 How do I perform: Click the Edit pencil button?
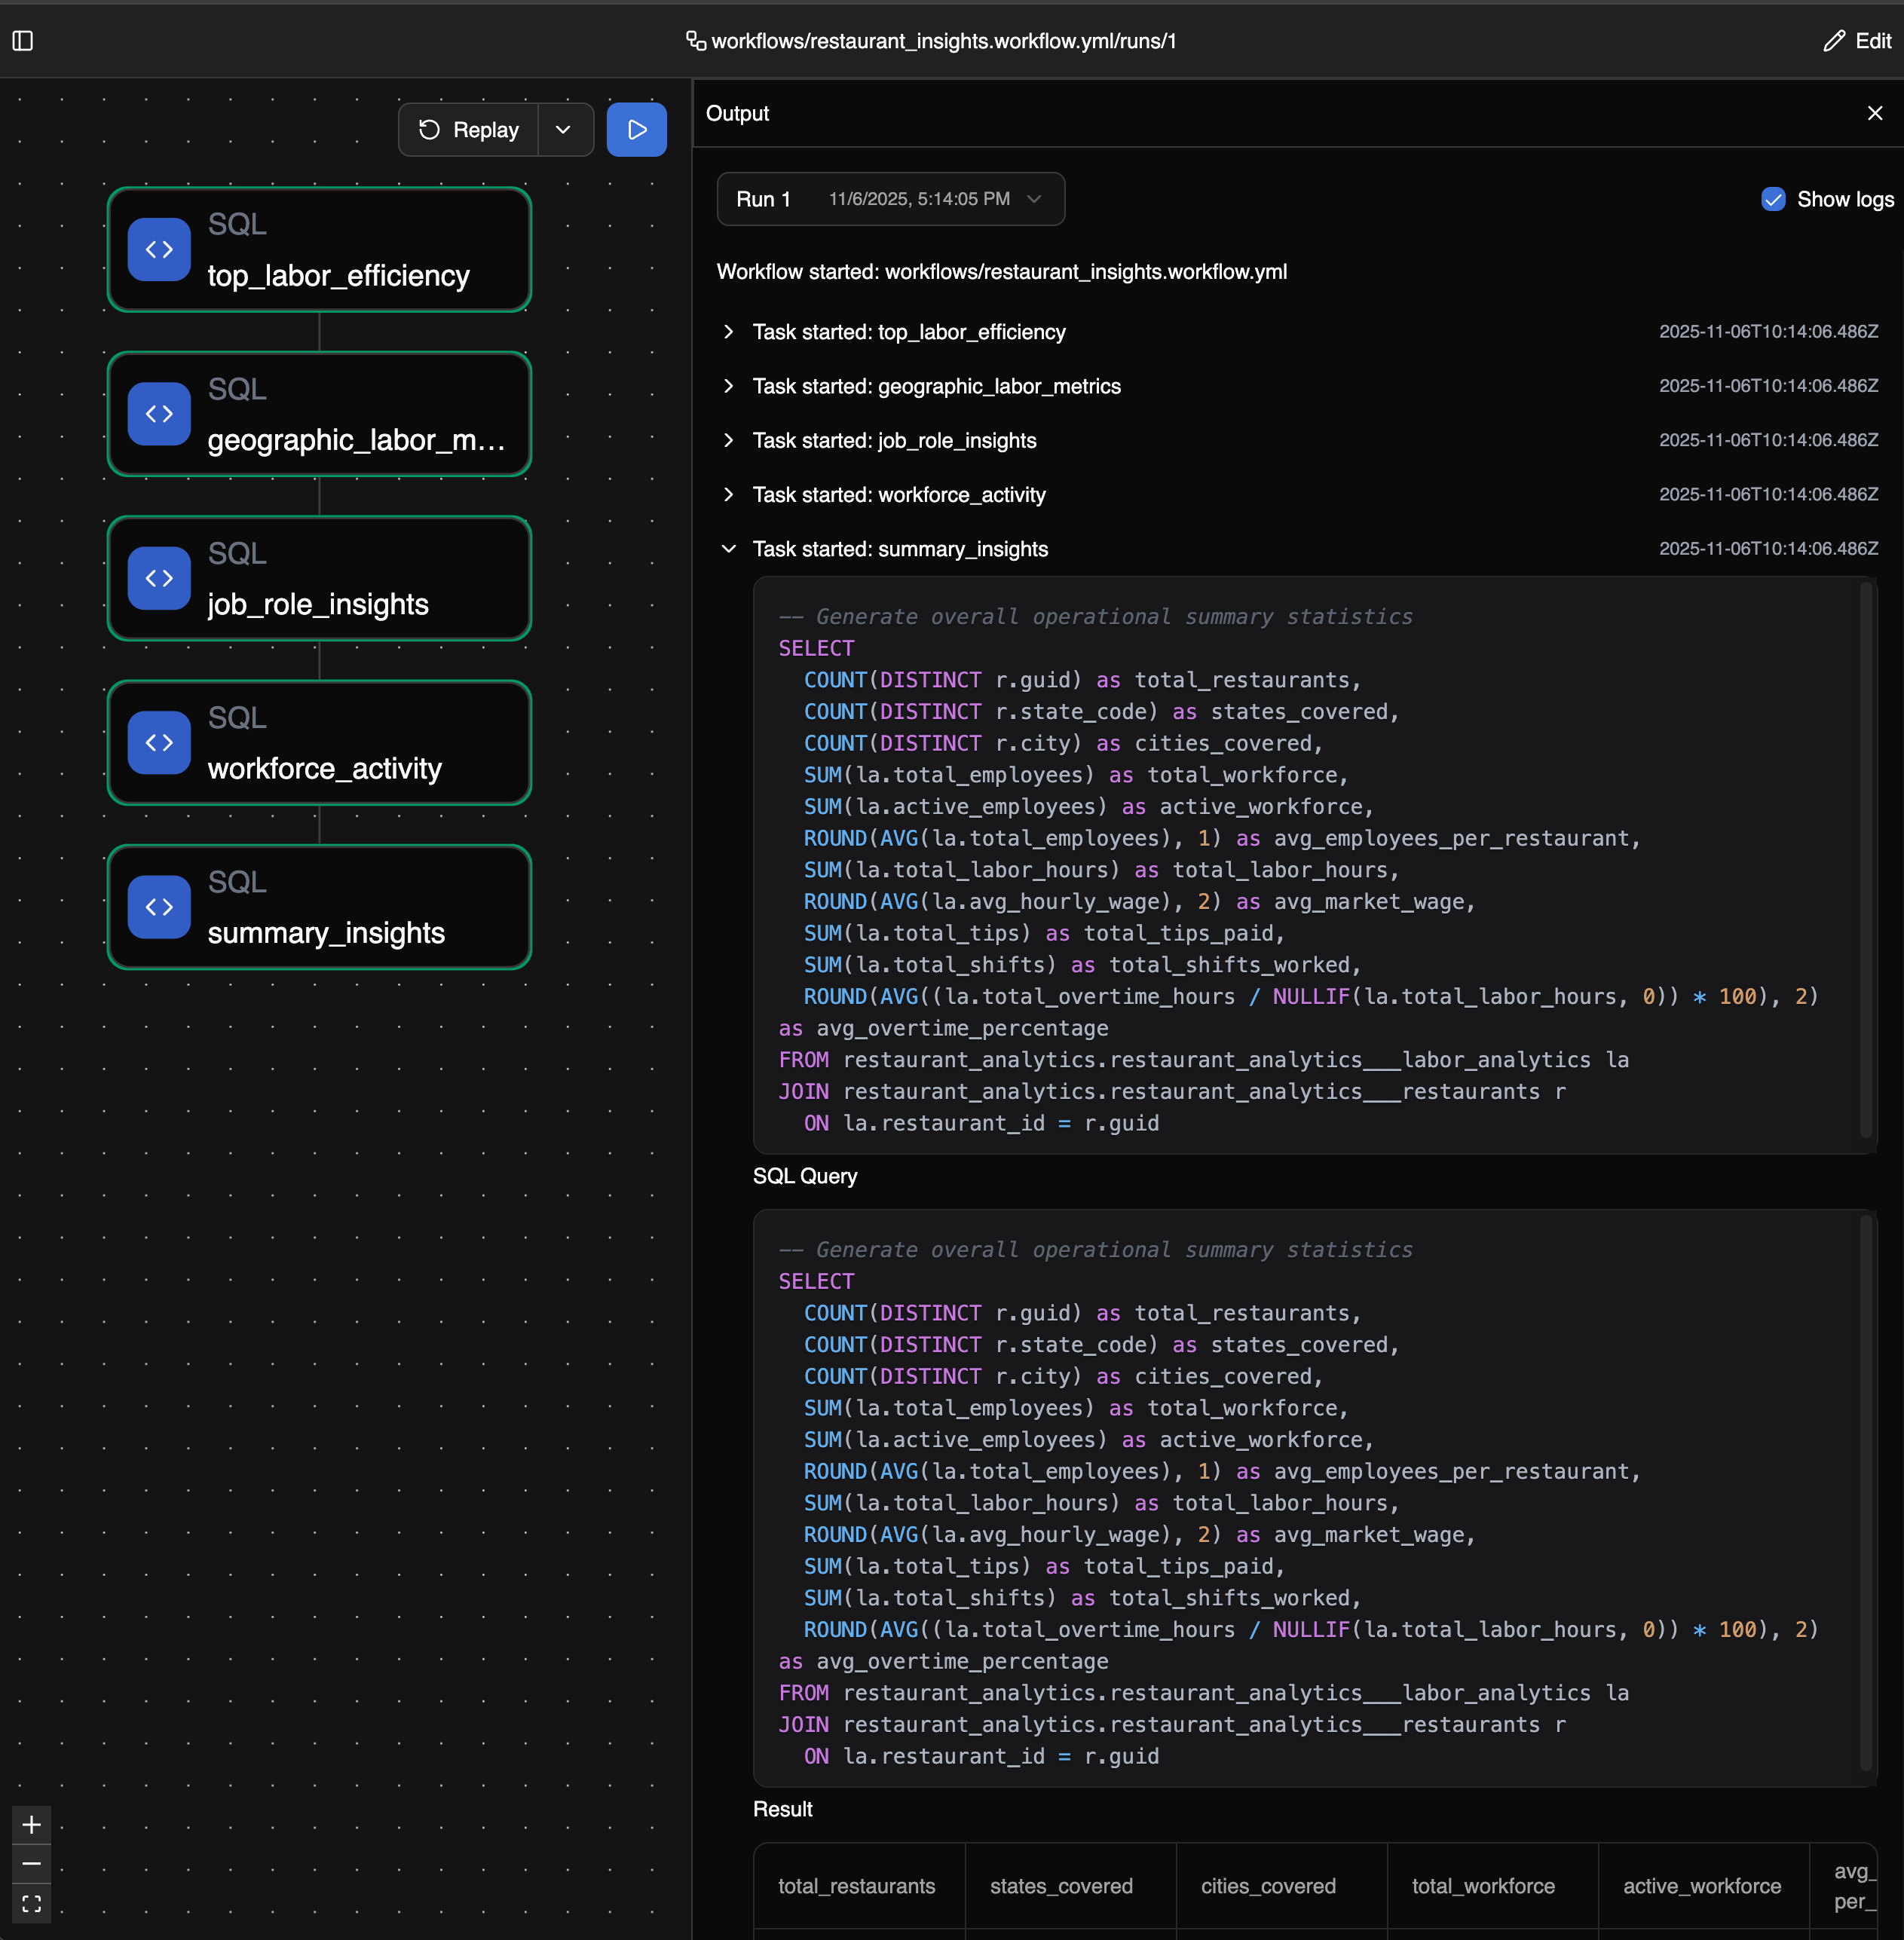(1857, 41)
